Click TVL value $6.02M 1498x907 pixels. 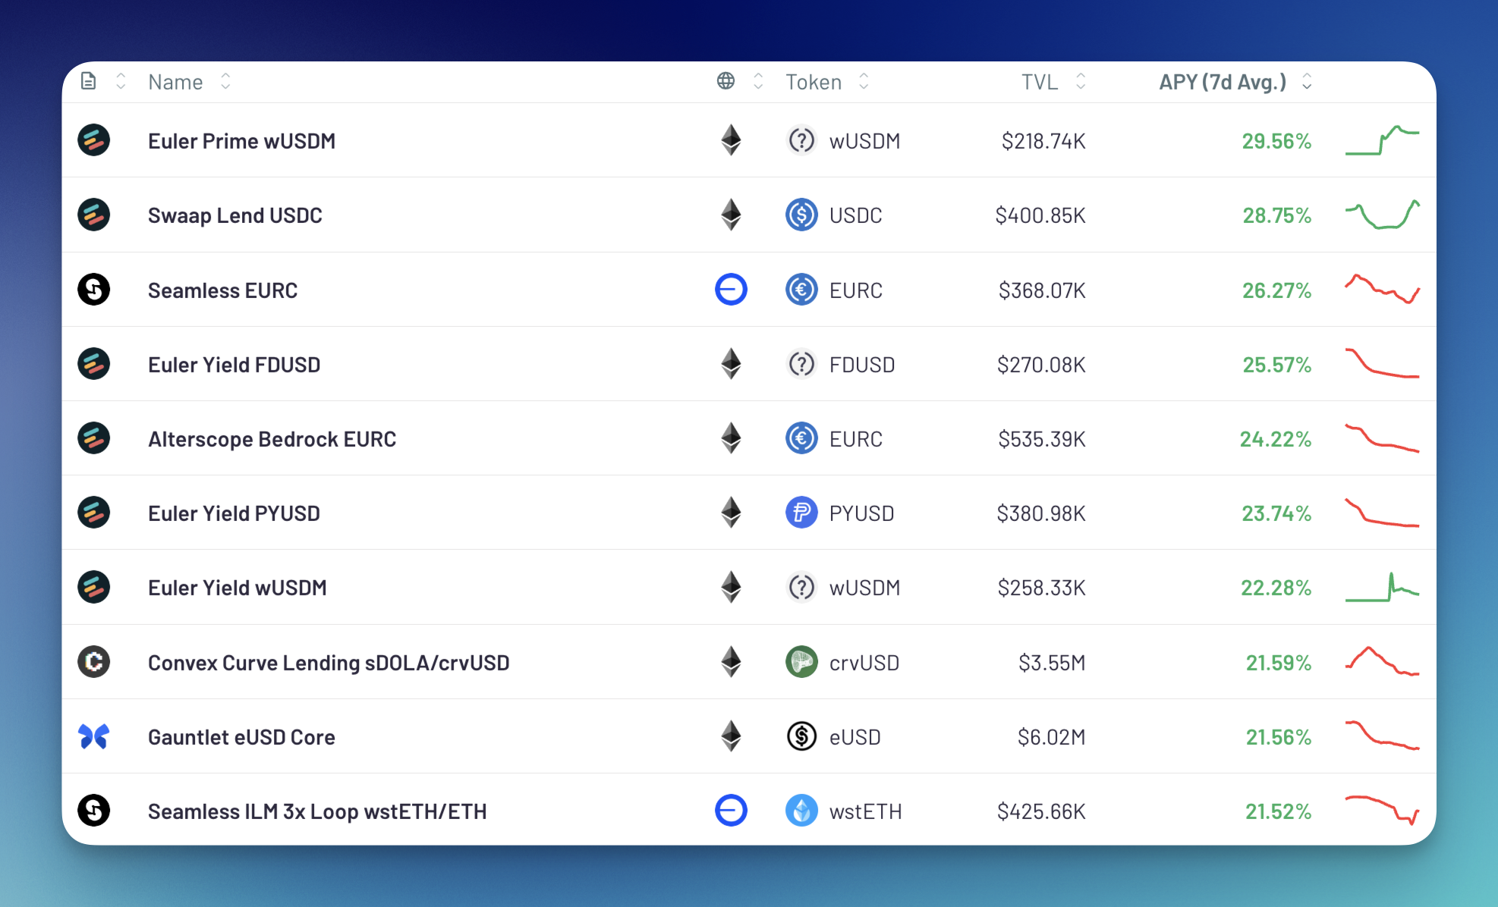click(1052, 737)
